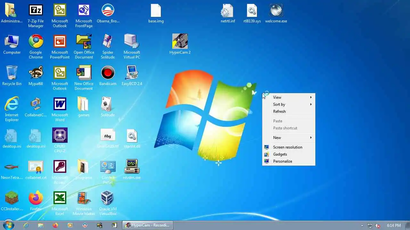The image size is (410, 230).
Task: Select the Mypal68 raccoon icon
Action: point(36,75)
